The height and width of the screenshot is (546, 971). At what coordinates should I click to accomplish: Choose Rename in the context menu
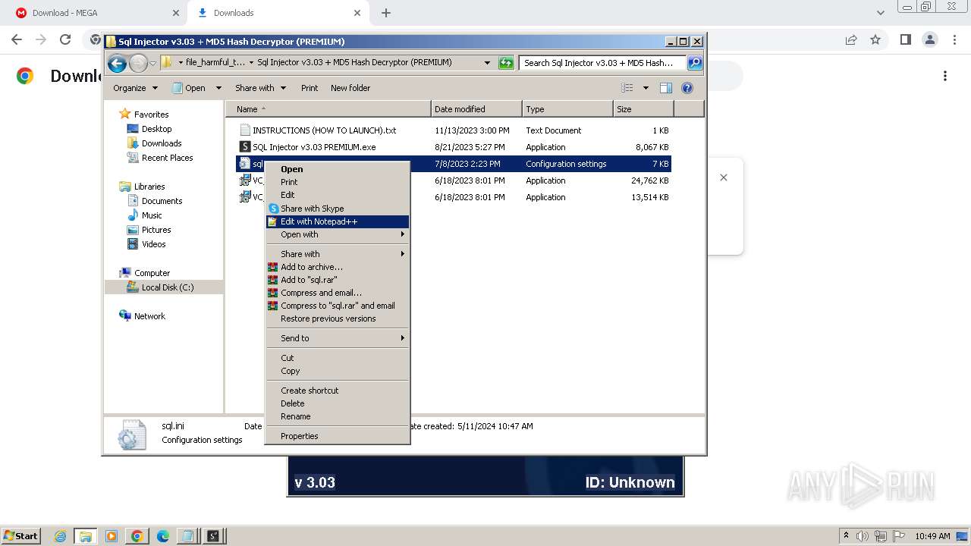[x=338, y=416]
